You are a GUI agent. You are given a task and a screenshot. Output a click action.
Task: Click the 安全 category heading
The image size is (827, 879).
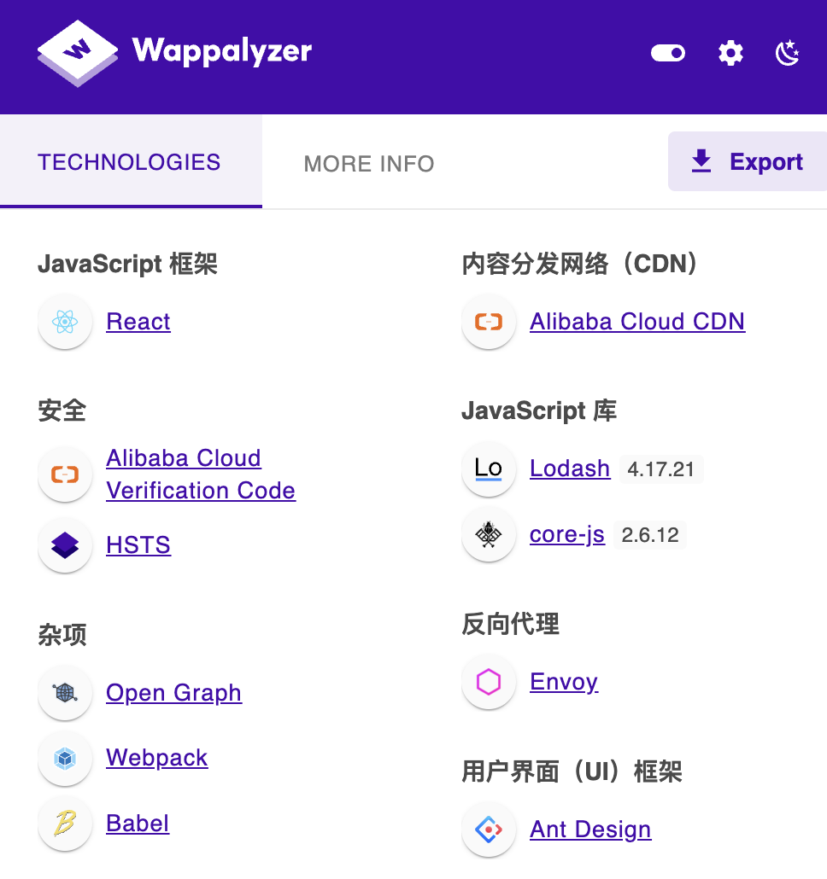62,410
